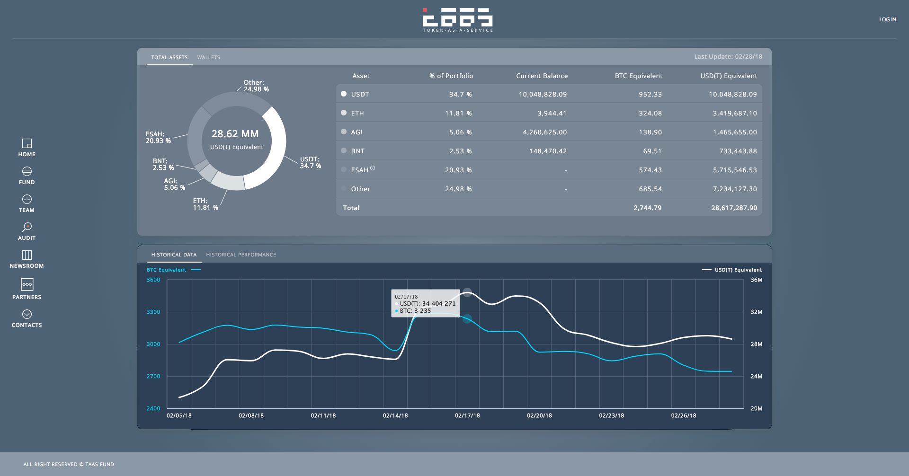This screenshot has height=476, width=909.
Task: Open the Home sidebar icon
Action: pyautogui.click(x=27, y=143)
